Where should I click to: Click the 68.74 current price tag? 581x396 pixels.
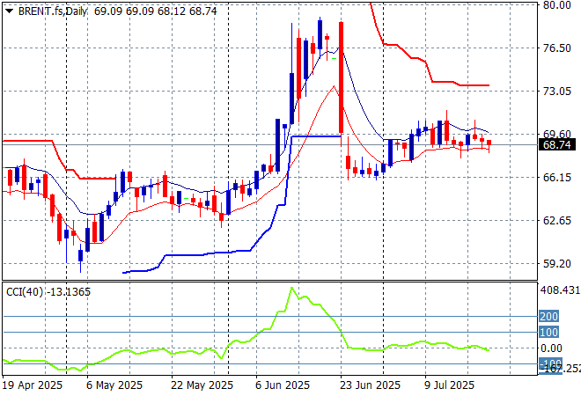[557, 144]
